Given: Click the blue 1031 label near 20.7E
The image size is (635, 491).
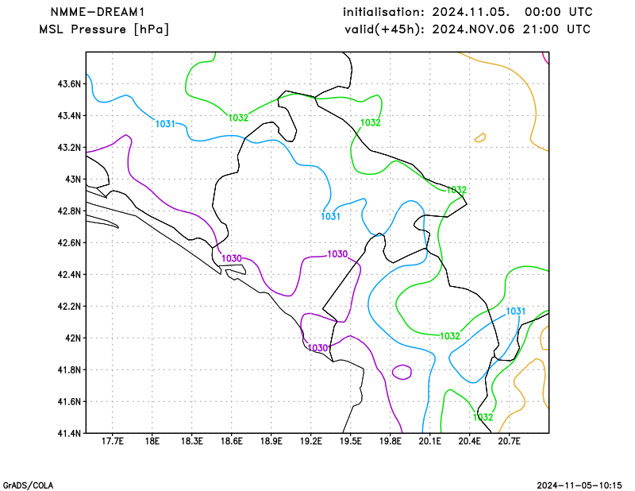Looking at the screenshot, I should 515,311.
